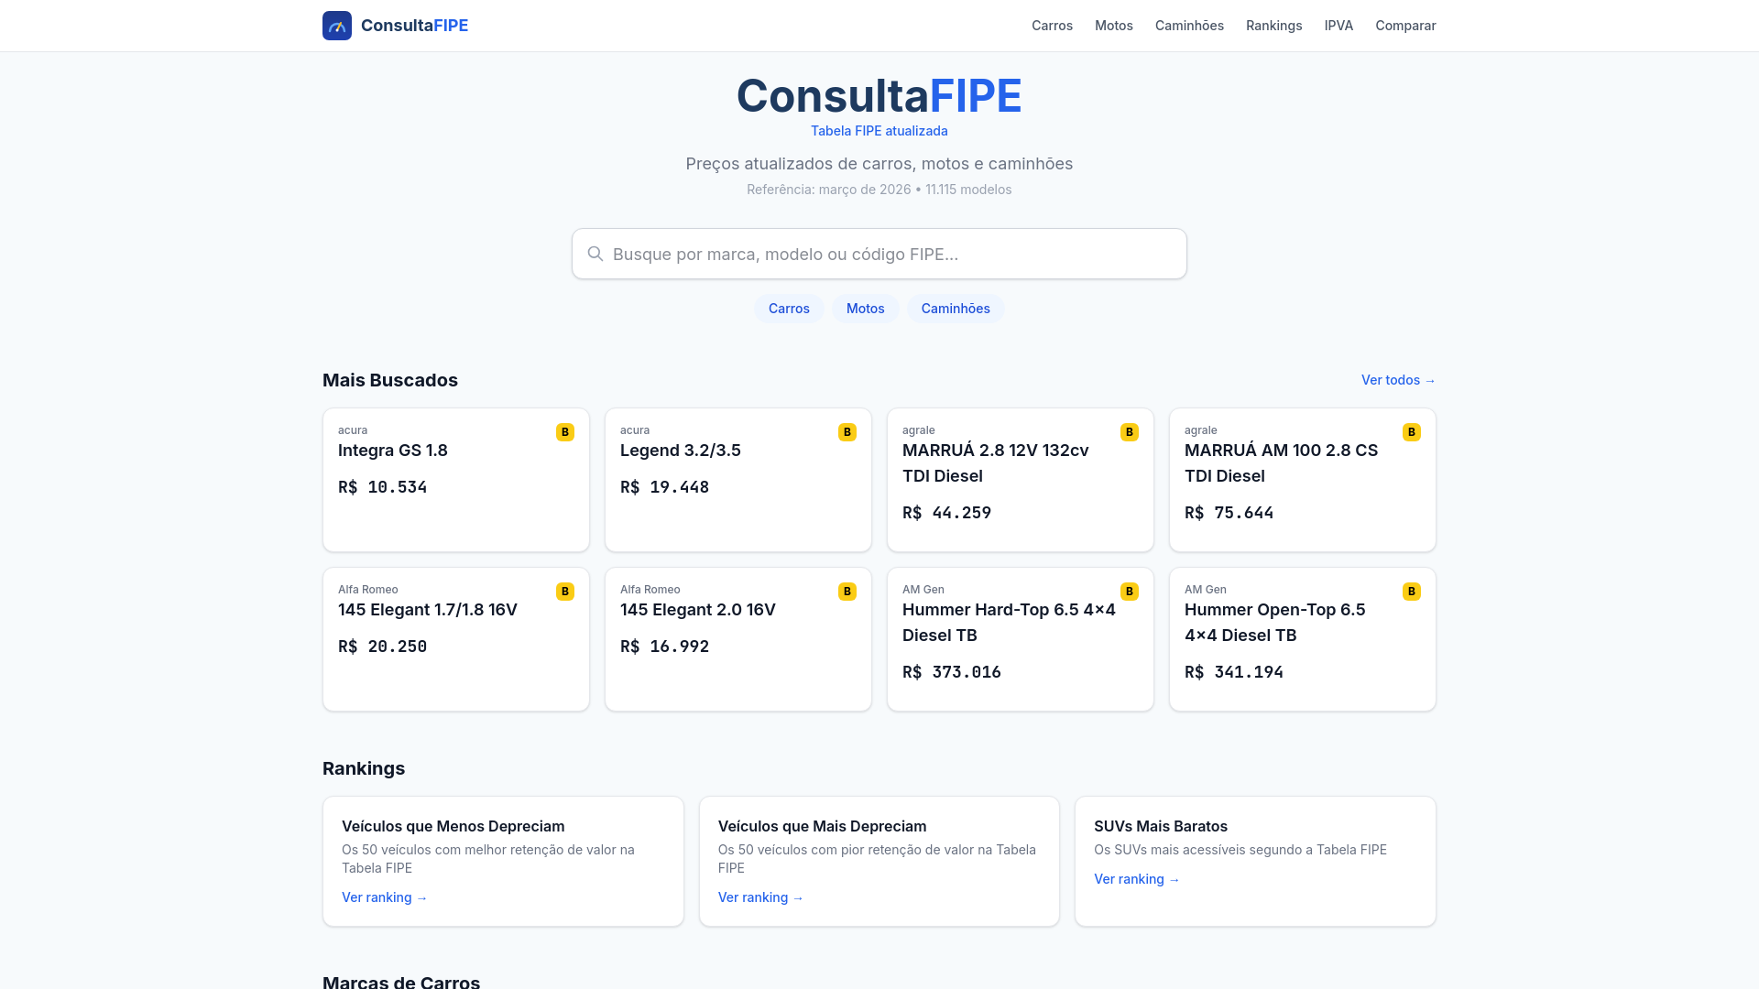Open the Legend 3.2/3.5 vehicle card
The width and height of the screenshot is (1759, 989).
[x=738, y=480]
